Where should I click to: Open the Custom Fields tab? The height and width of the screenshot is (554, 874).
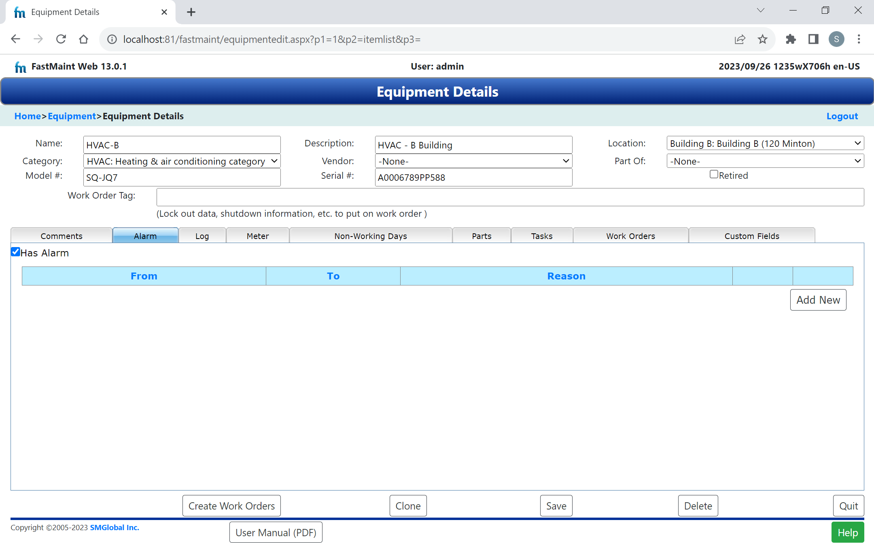(x=752, y=236)
